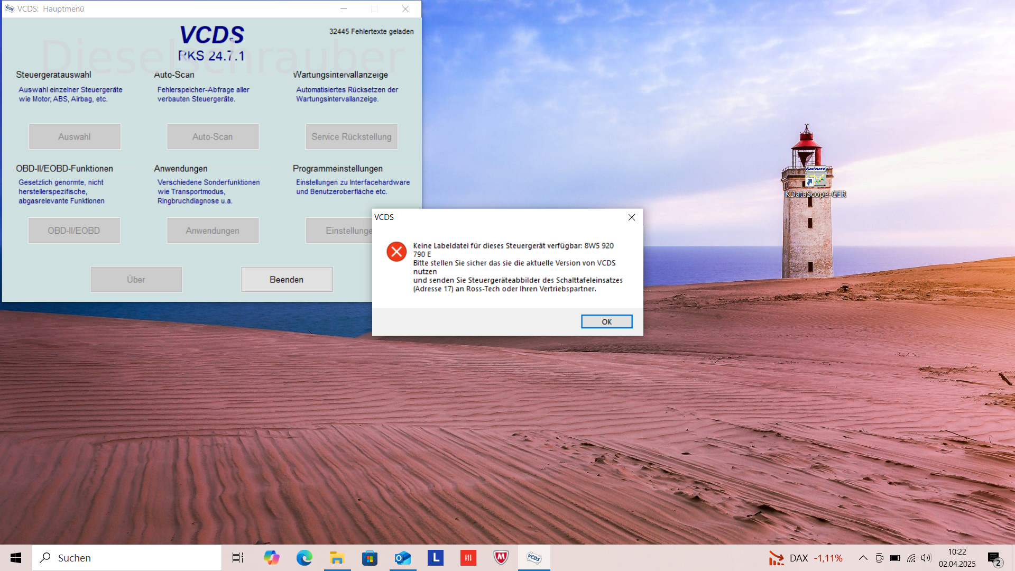This screenshot has height=571, width=1015.
Task: Open the red striped app in the taskbar
Action: click(x=468, y=558)
